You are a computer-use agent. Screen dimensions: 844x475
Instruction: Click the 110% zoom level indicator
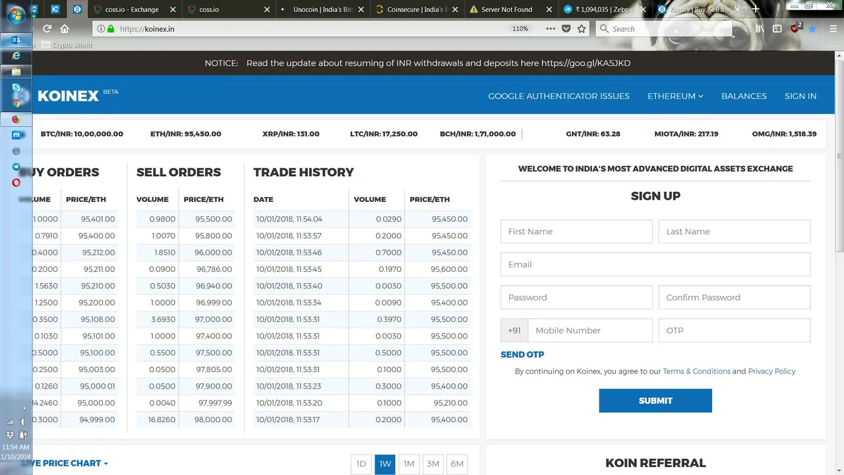(521, 29)
